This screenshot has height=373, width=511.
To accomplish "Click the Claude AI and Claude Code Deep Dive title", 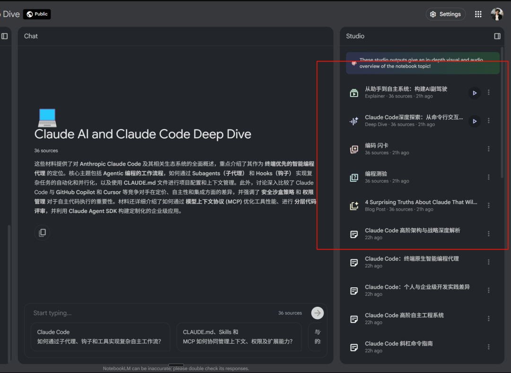I will pos(143,134).
